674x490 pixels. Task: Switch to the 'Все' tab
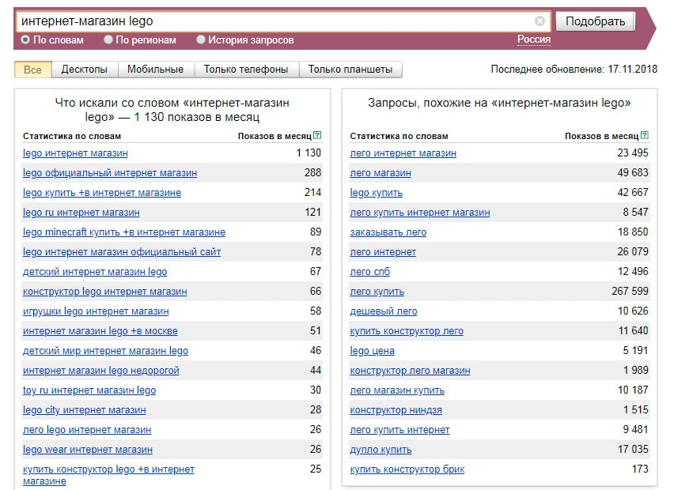[x=32, y=70]
